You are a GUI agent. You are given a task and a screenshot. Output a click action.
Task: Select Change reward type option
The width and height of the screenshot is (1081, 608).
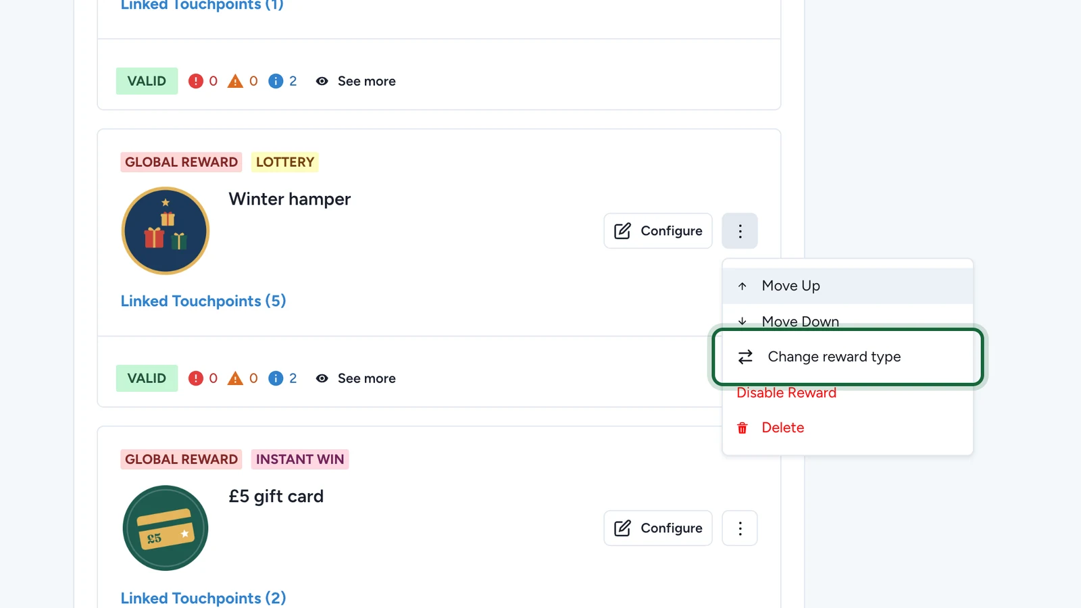click(x=848, y=357)
